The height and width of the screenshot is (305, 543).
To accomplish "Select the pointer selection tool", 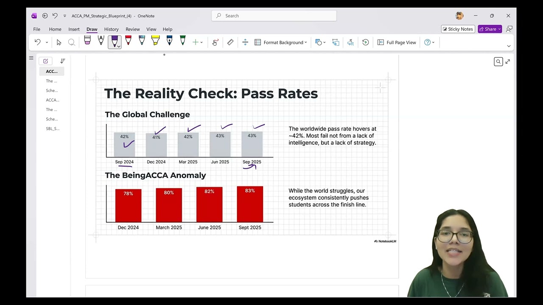I will click(x=59, y=42).
